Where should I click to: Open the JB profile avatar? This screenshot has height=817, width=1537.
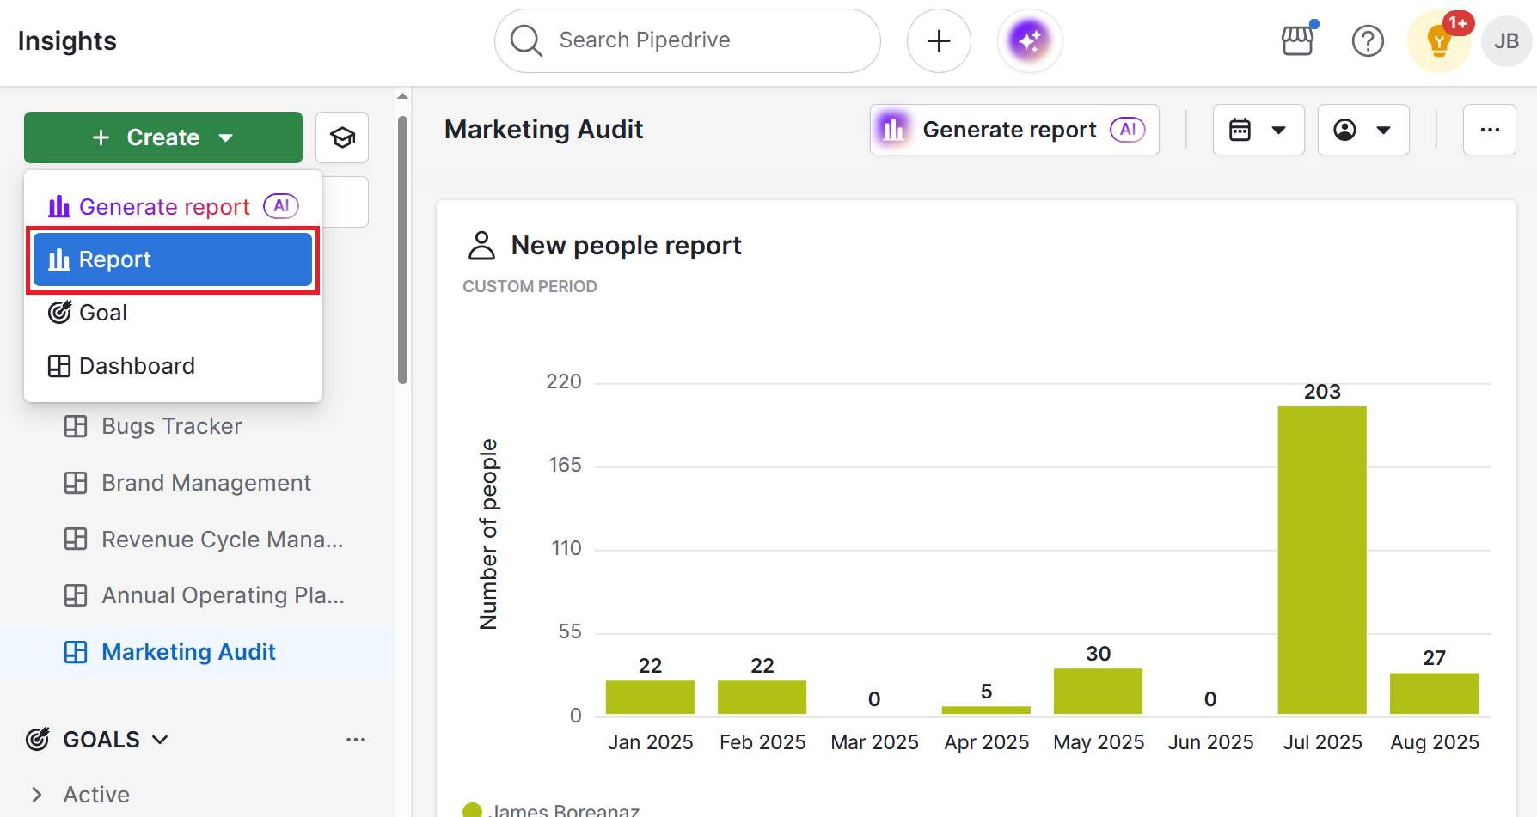pos(1506,40)
